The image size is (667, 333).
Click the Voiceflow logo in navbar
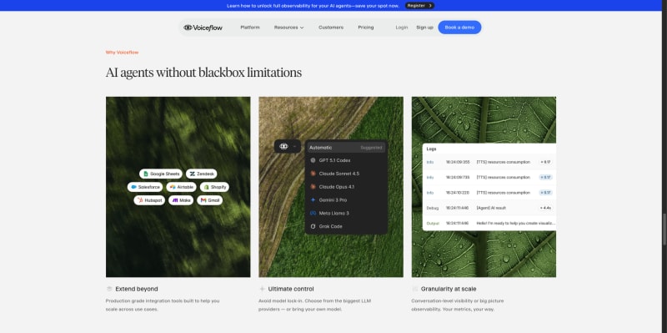click(203, 28)
